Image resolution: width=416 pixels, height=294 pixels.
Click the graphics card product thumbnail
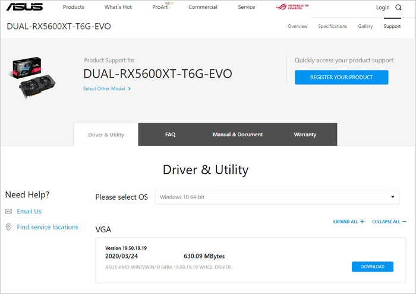[33, 78]
